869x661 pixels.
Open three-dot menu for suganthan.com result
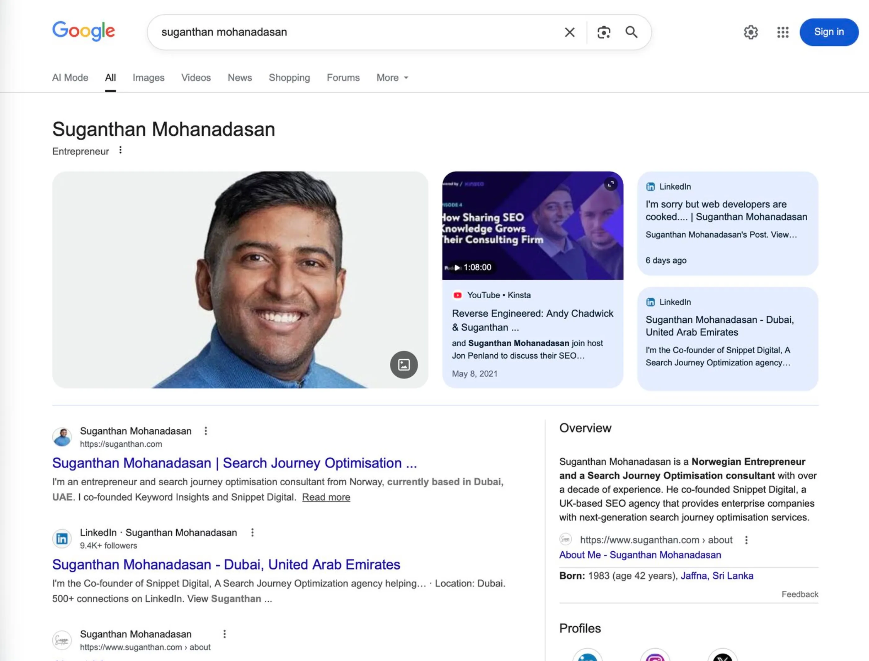point(205,431)
